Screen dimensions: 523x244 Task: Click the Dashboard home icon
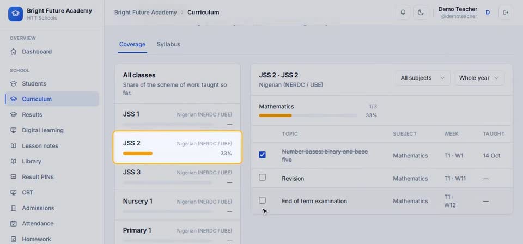[x=13, y=52]
